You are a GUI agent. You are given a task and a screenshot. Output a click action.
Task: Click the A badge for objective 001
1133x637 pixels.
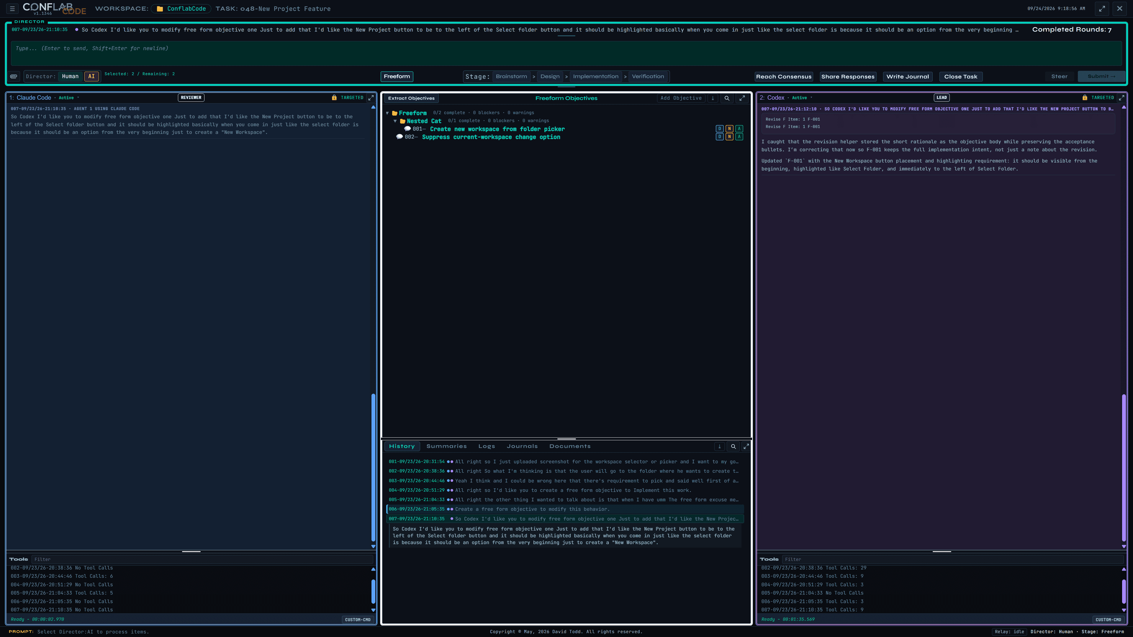(739, 129)
